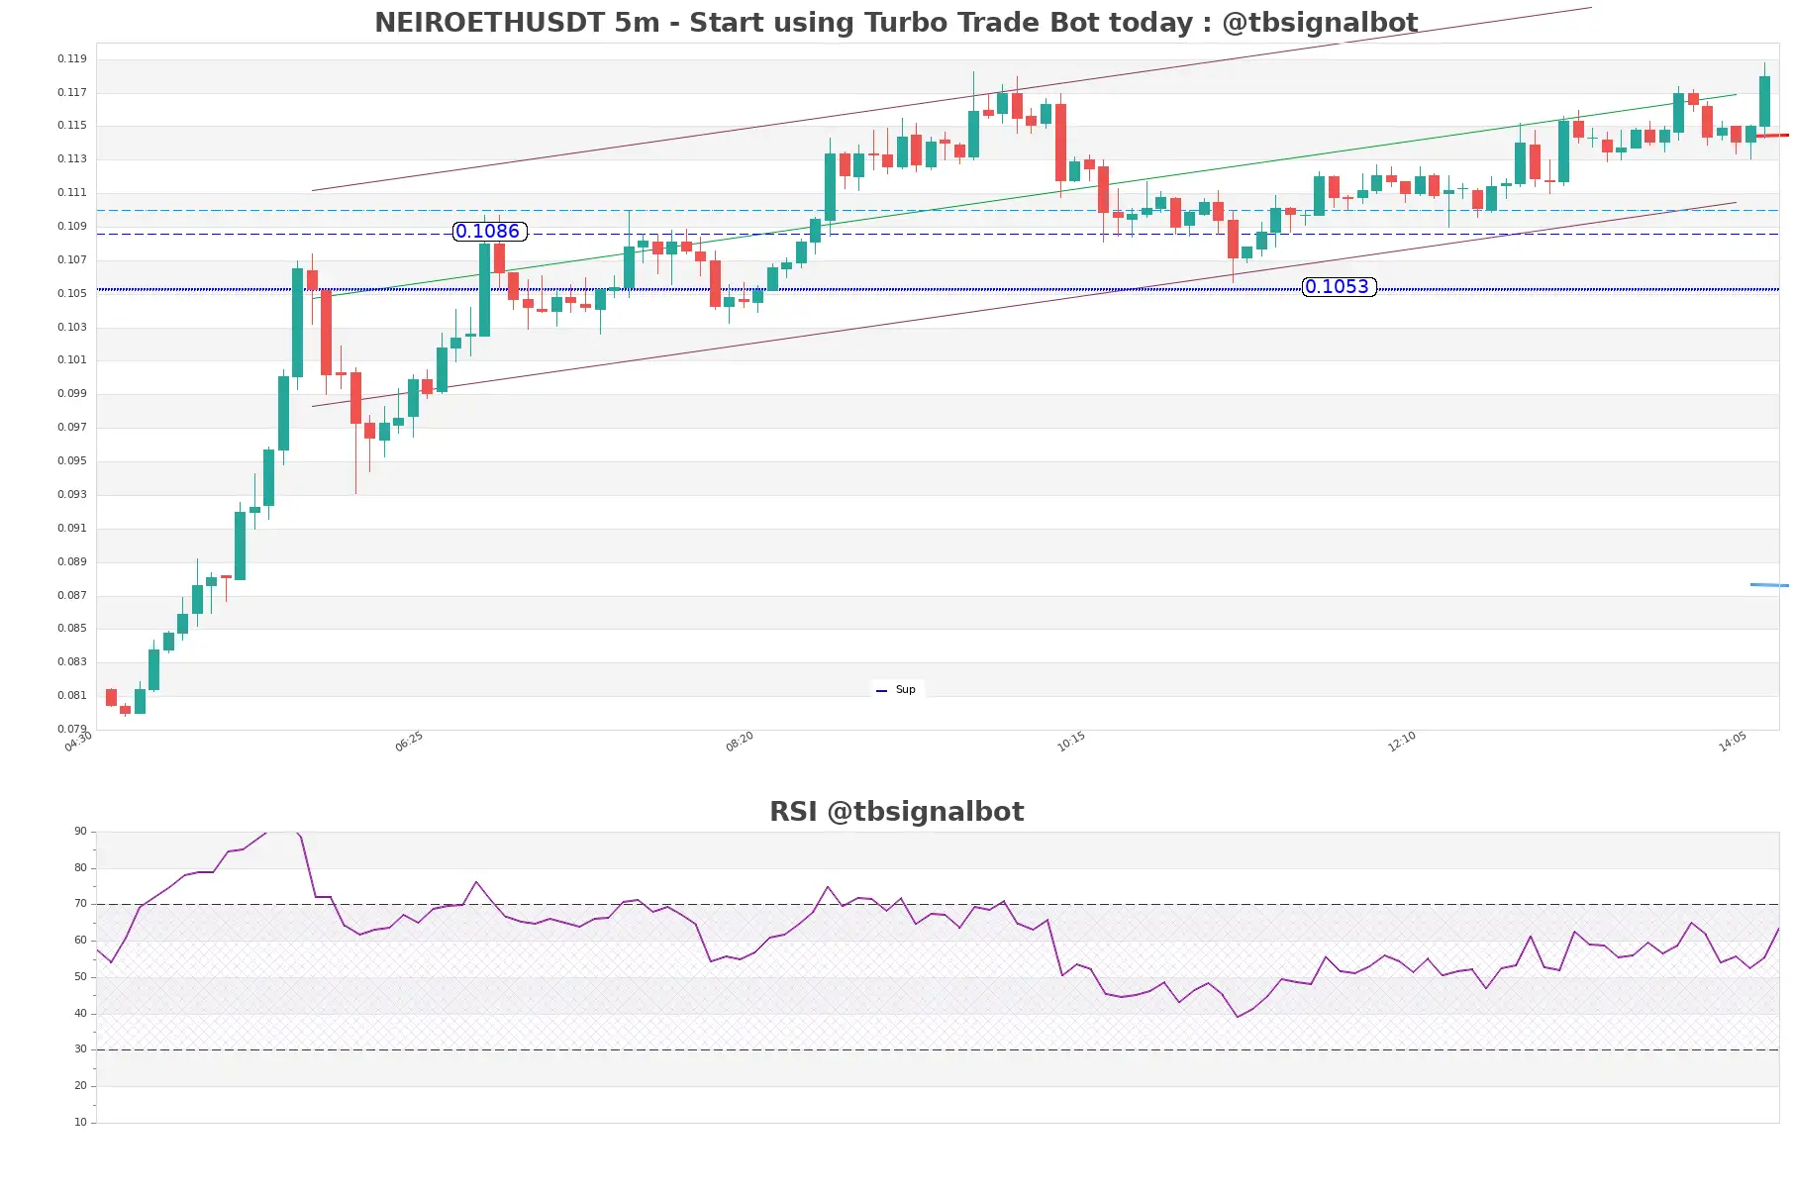
Task: Click the 0.081 price axis label
Action: tap(72, 696)
